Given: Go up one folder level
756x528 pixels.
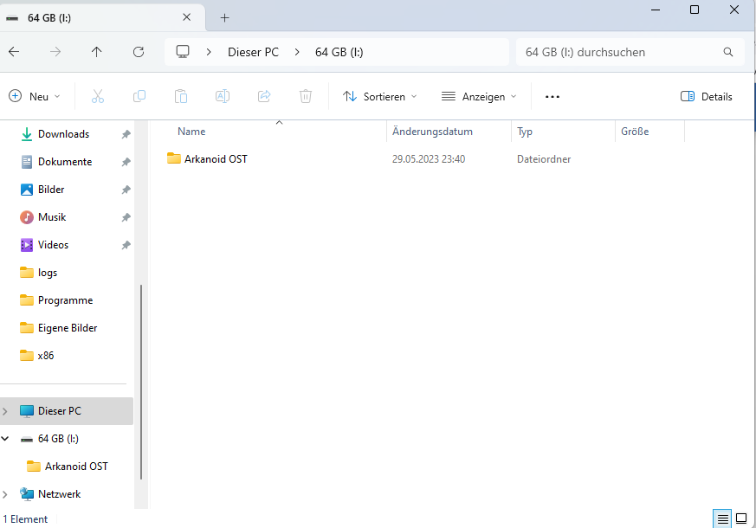Looking at the screenshot, I should [x=97, y=52].
